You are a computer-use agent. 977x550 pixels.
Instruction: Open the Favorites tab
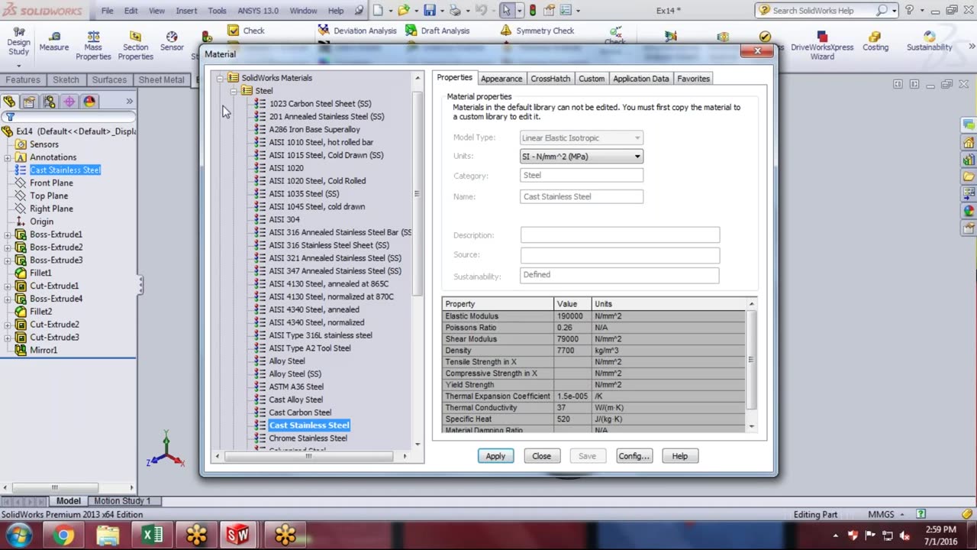pos(693,79)
